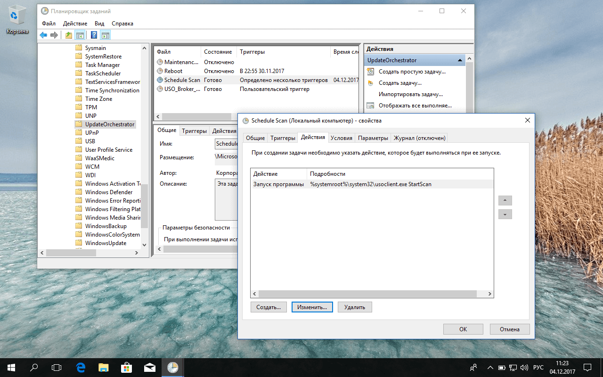Screen dimensions: 603x377
Task: Open the speaker volume icon in system tray
Action: coord(524,368)
